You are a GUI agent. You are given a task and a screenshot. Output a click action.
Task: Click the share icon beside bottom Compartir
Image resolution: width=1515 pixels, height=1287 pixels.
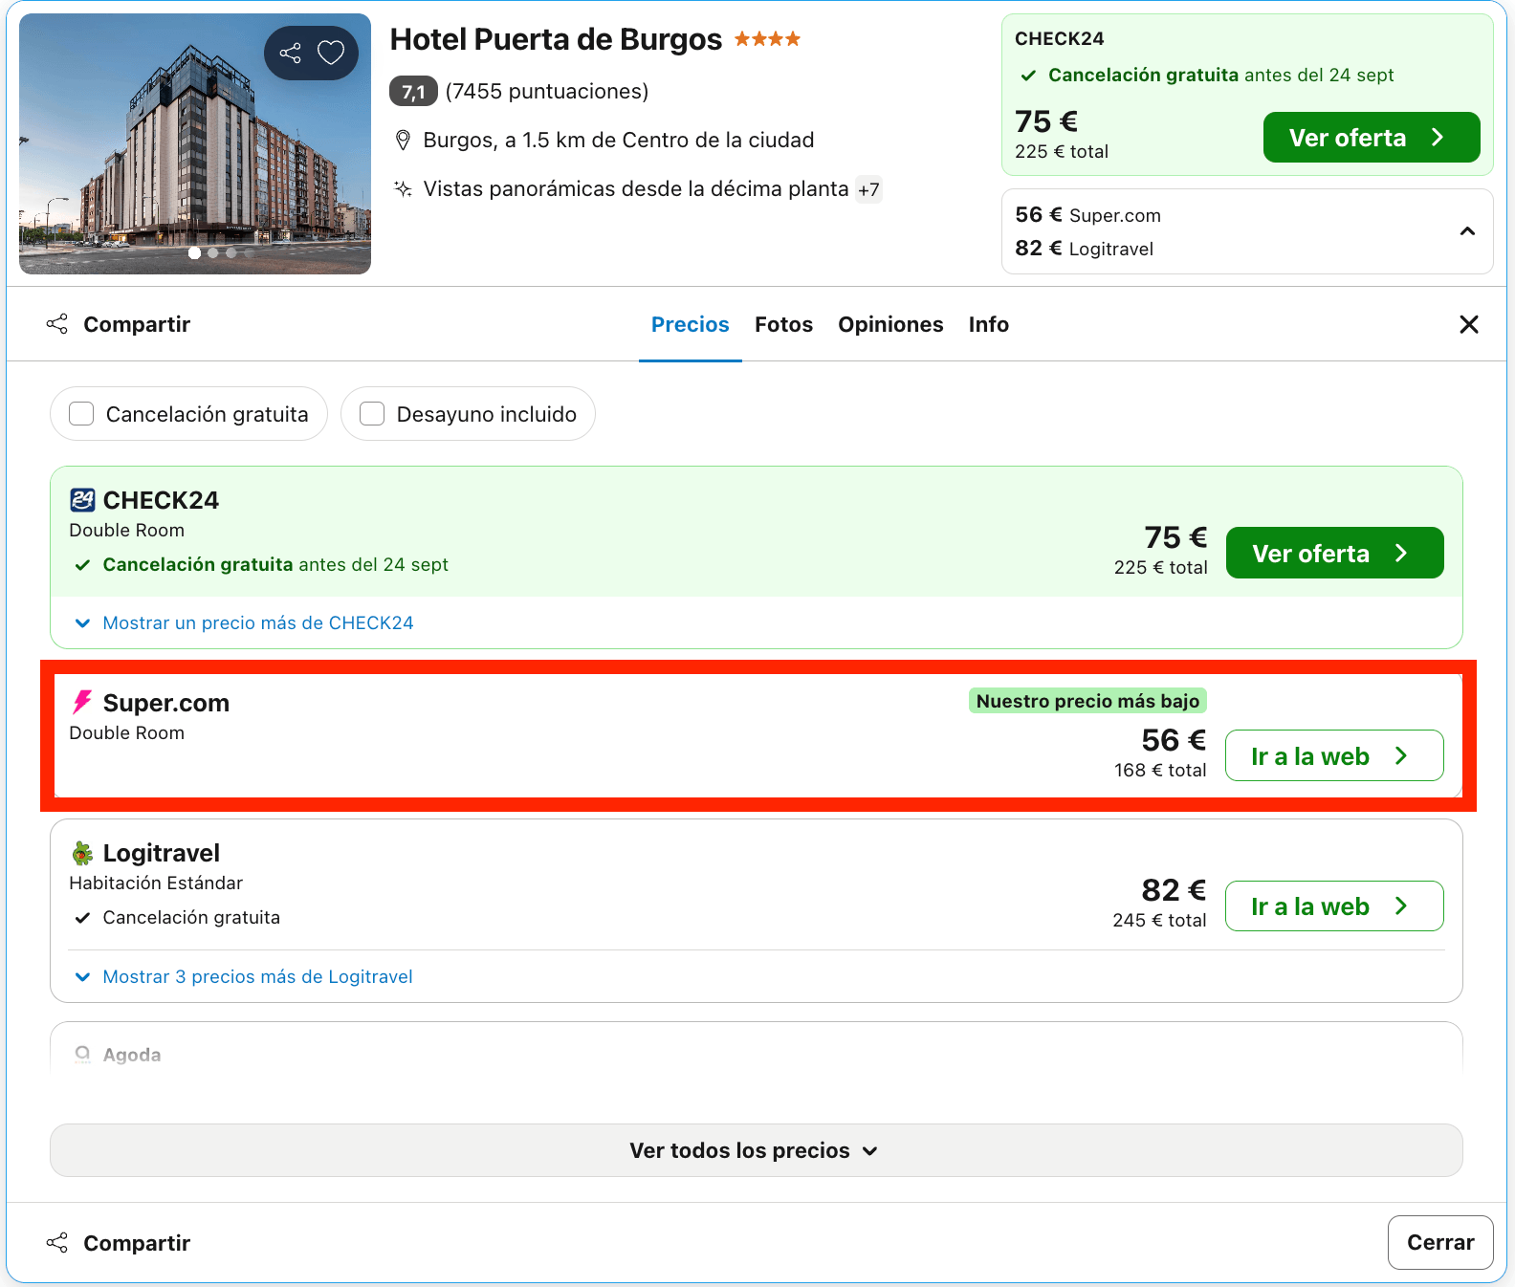coord(57,1243)
